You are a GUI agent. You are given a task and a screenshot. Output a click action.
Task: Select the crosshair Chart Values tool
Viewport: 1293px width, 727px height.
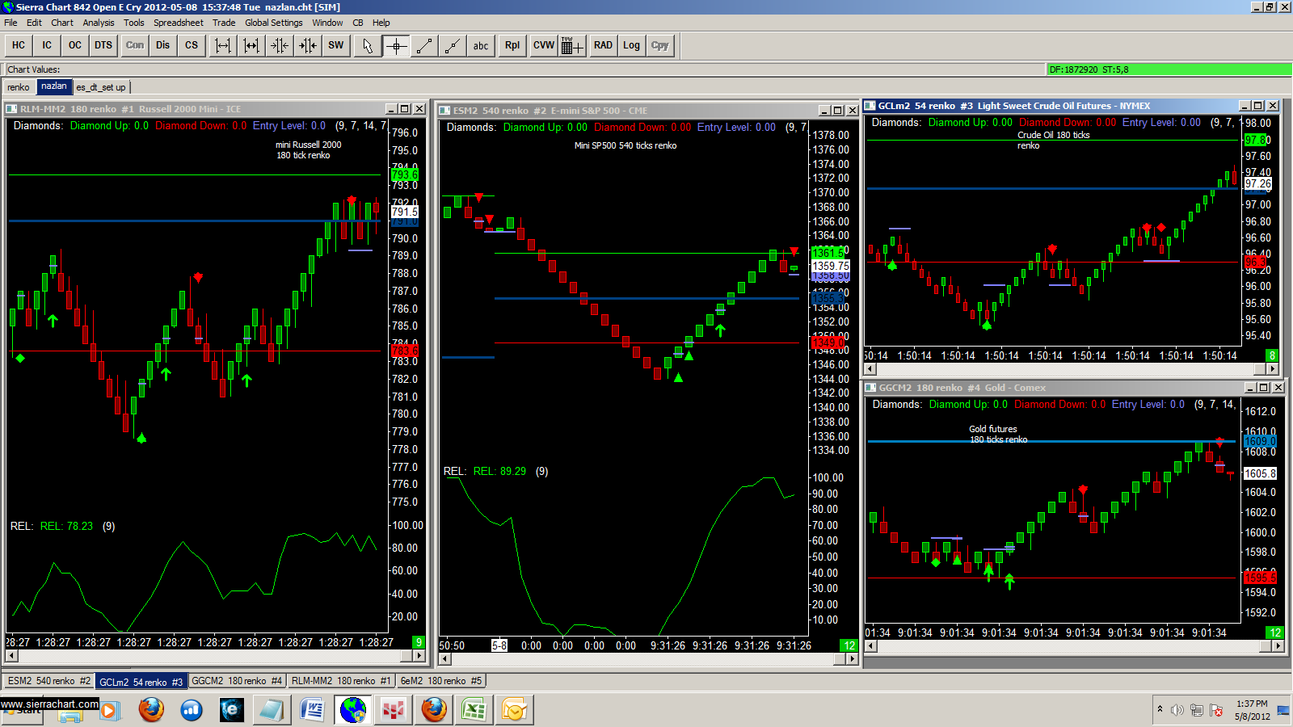point(394,46)
